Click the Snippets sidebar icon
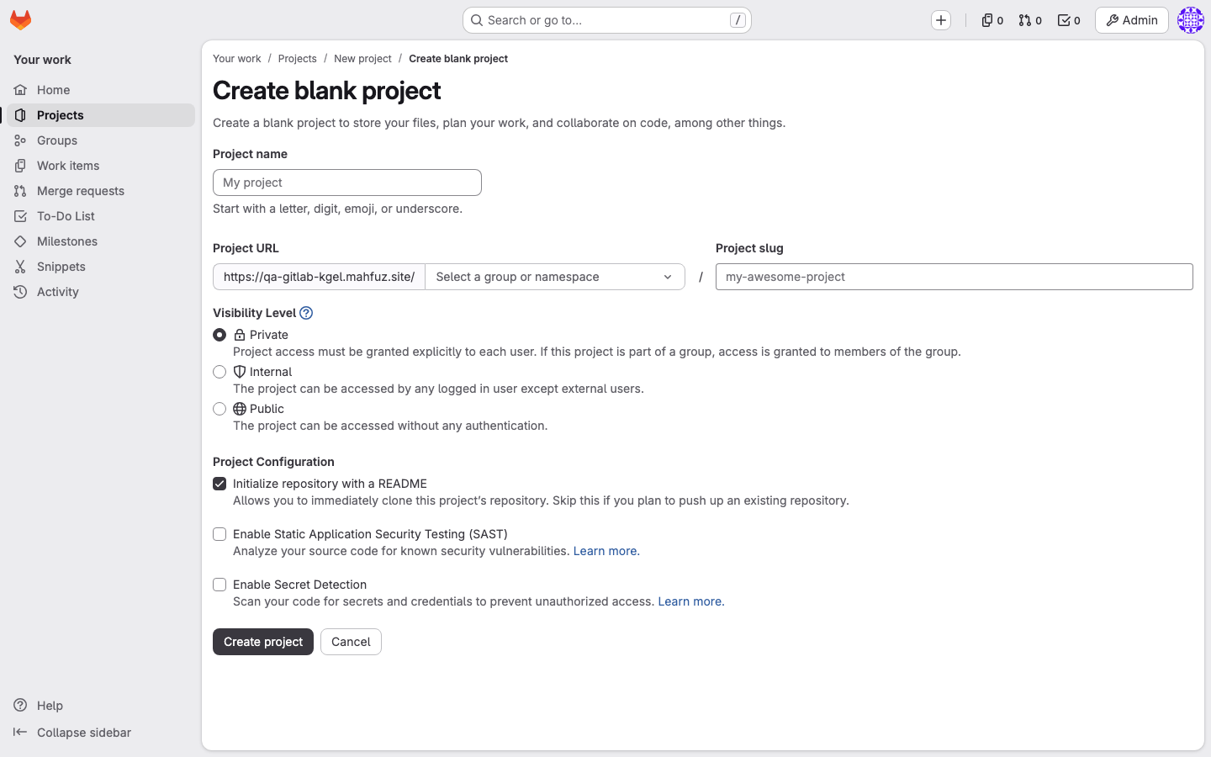The width and height of the screenshot is (1211, 757). coord(20,267)
